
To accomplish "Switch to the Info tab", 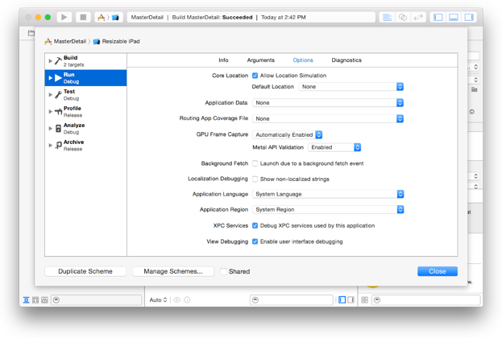I will click(223, 60).
